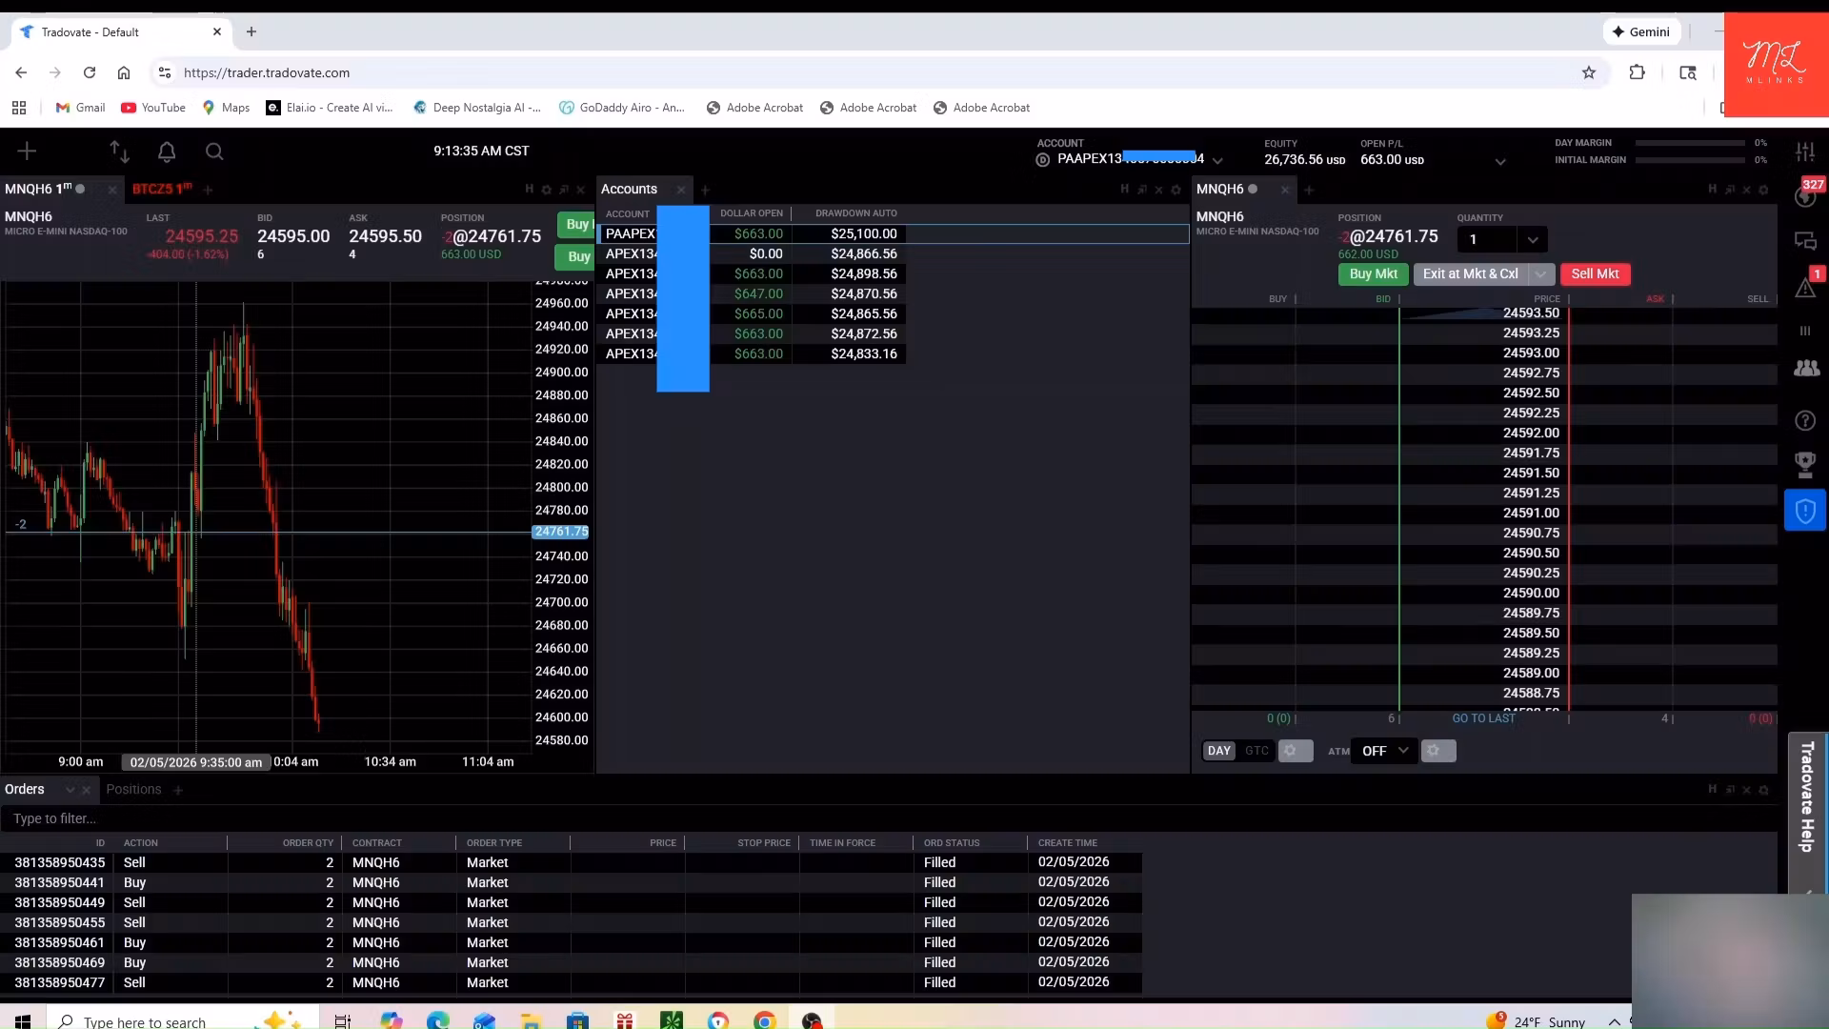Open Gmail bookmark

[x=80, y=108]
